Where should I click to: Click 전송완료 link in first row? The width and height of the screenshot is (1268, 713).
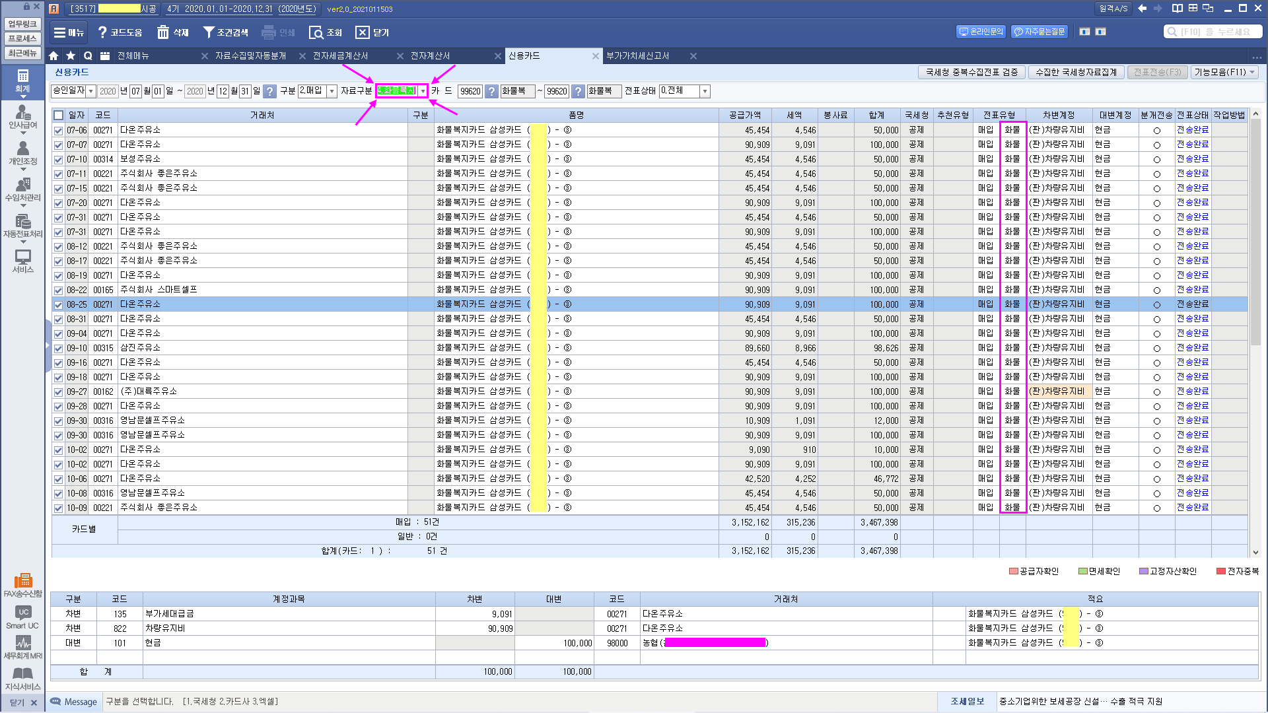[1192, 130]
